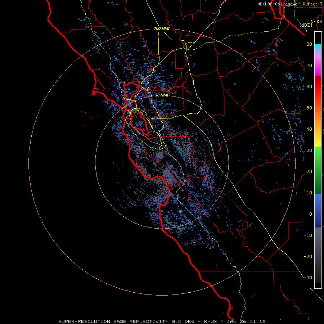Click the cyan band atop the color bar

click(x=318, y=47)
